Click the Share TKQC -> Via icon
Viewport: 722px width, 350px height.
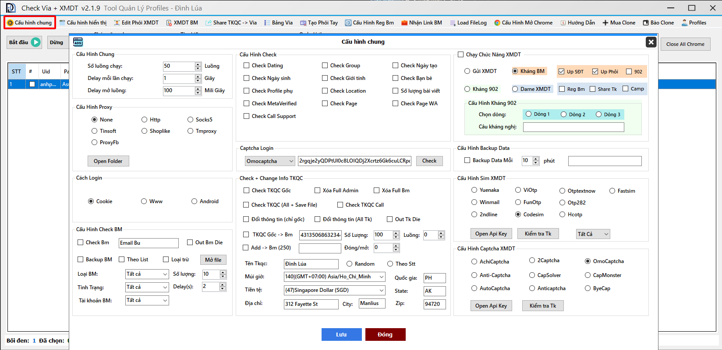coord(209,23)
